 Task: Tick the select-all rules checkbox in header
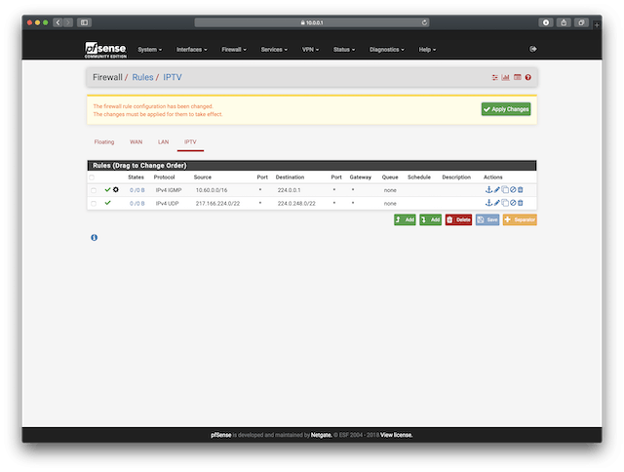point(92,177)
